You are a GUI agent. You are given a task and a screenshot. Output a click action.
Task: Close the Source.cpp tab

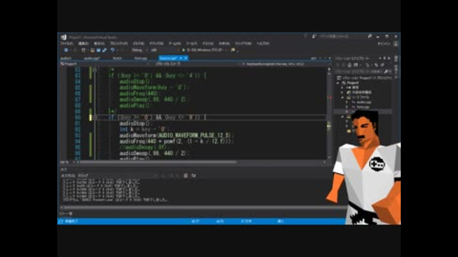click(186, 58)
